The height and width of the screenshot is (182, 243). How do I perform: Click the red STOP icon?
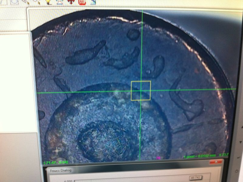pyautogui.click(x=82, y=2)
